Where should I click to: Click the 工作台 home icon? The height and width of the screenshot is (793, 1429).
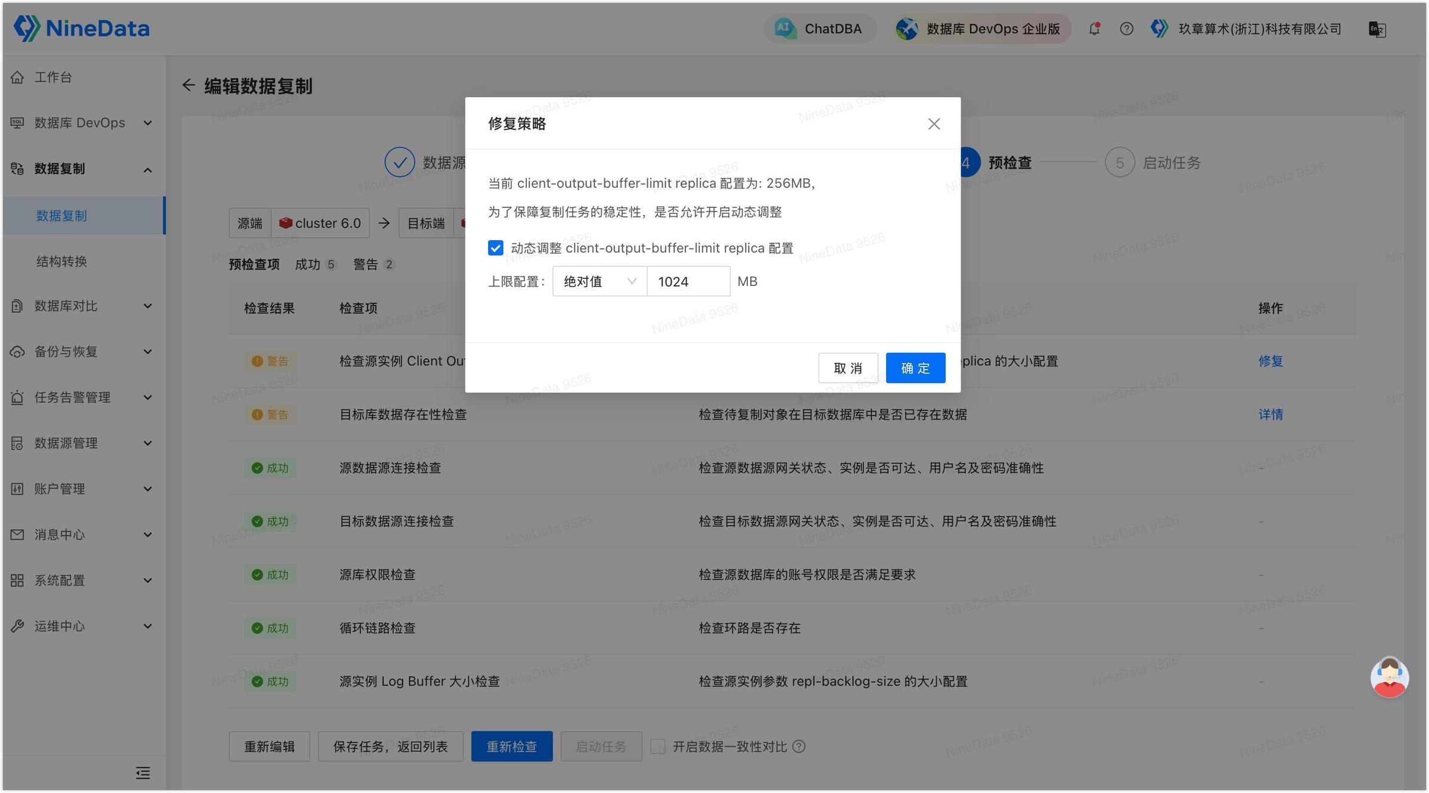(x=17, y=77)
